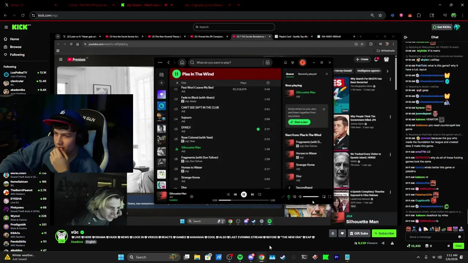
Task: Pause the song in Spotify player bar
Action: 244,195
